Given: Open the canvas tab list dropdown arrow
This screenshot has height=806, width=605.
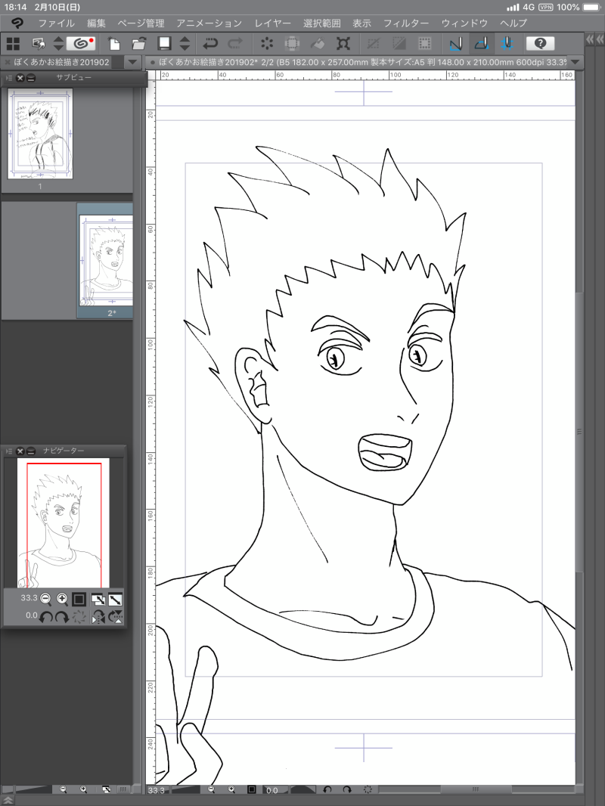Looking at the screenshot, I should coord(576,62).
